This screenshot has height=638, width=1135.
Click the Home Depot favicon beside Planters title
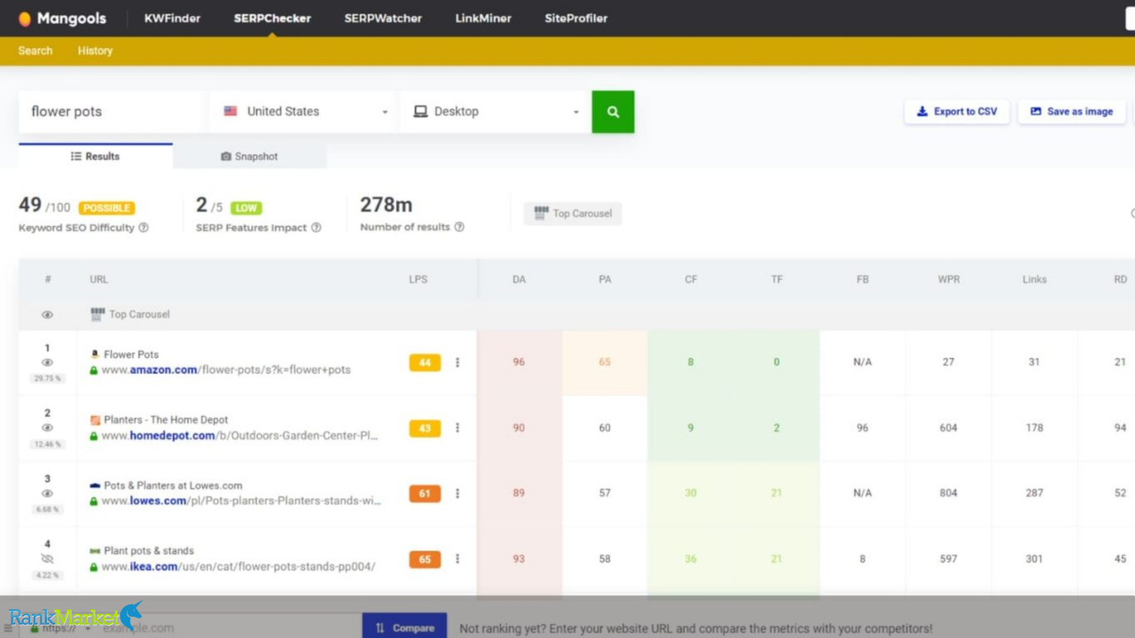coord(95,420)
